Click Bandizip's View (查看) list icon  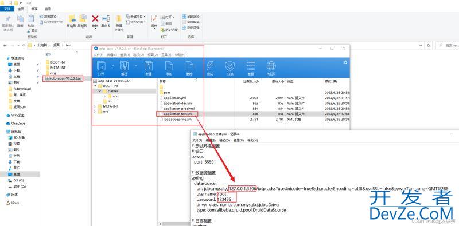[250, 66]
